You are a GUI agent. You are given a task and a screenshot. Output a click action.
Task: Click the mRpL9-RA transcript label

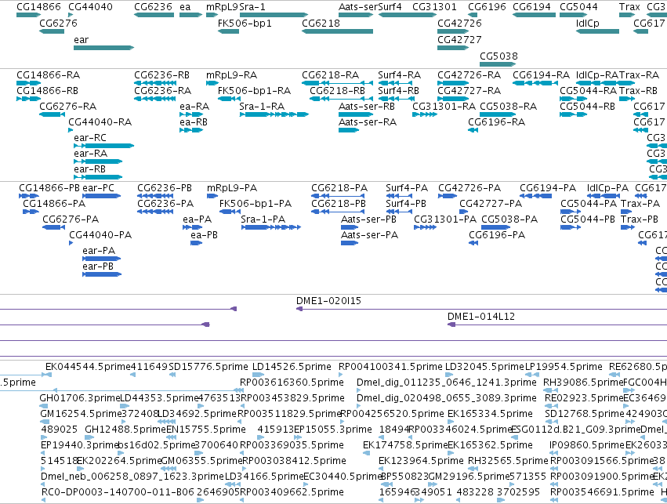(x=231, y=75)
